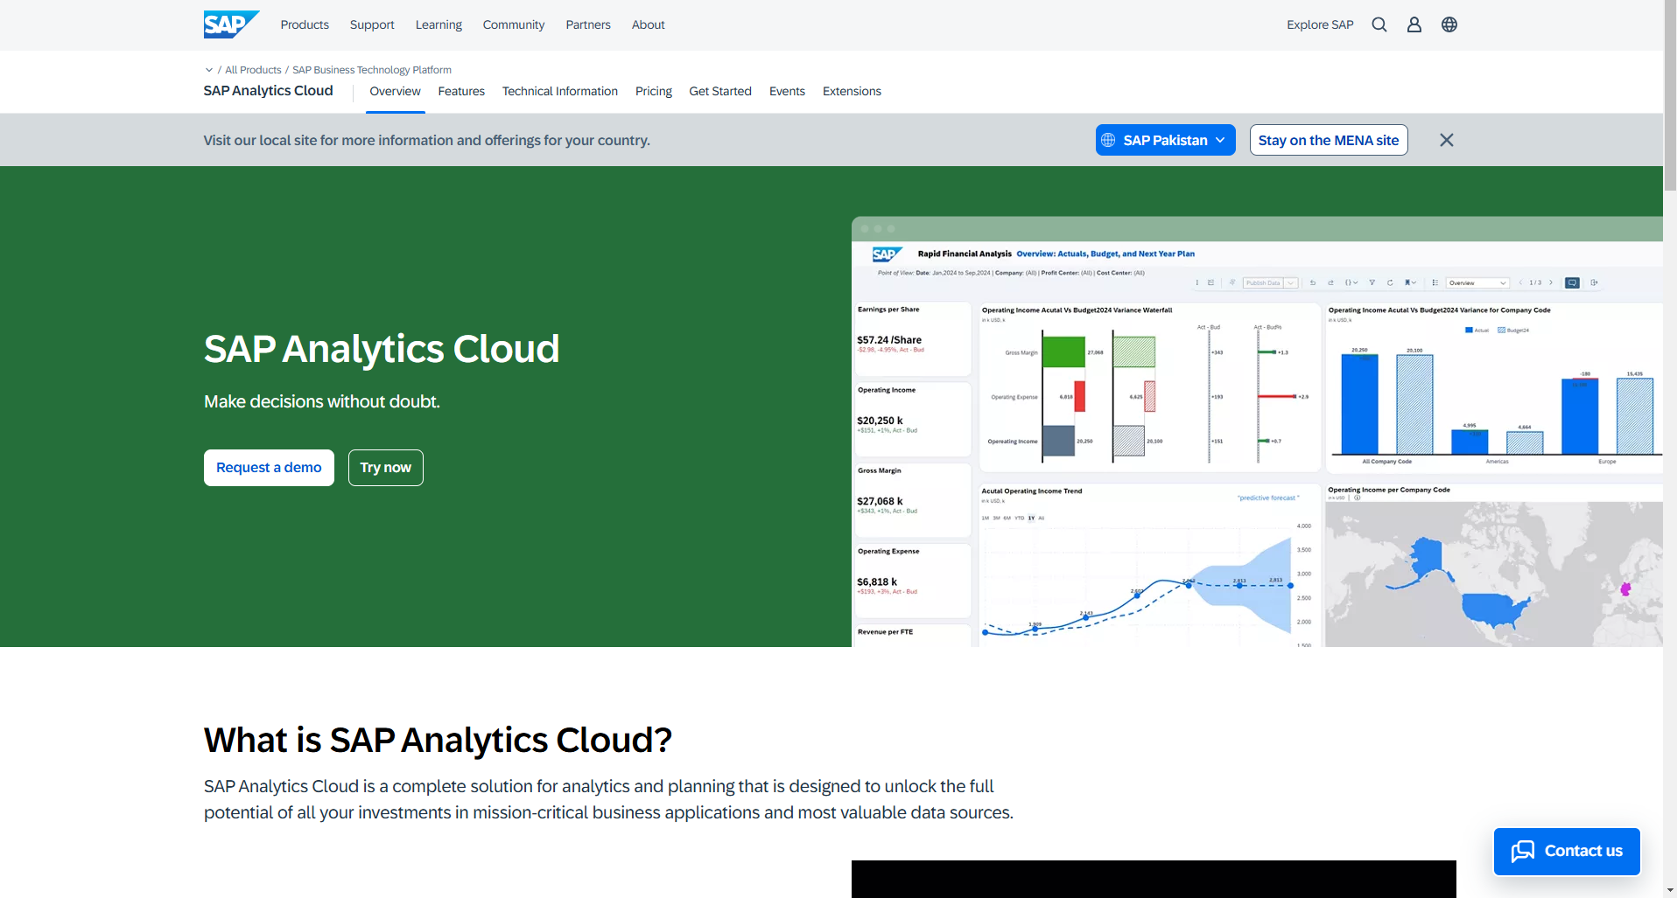Open the Products menu

pyautogui.click(x=305, y=24)
